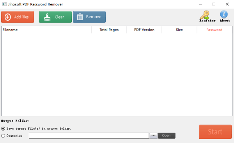The width and height of the screenshot is (234, 143).
Task: Open the About info icon
Action: (x=225, y=16)
